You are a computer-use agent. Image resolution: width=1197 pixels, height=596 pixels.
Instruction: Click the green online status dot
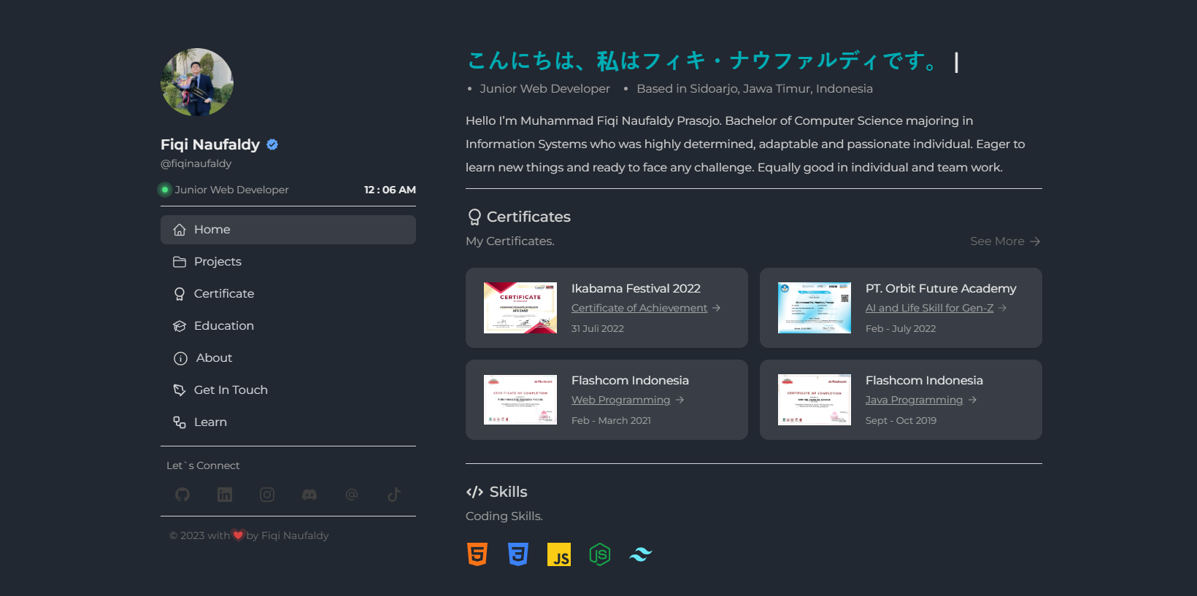[165, 190]
